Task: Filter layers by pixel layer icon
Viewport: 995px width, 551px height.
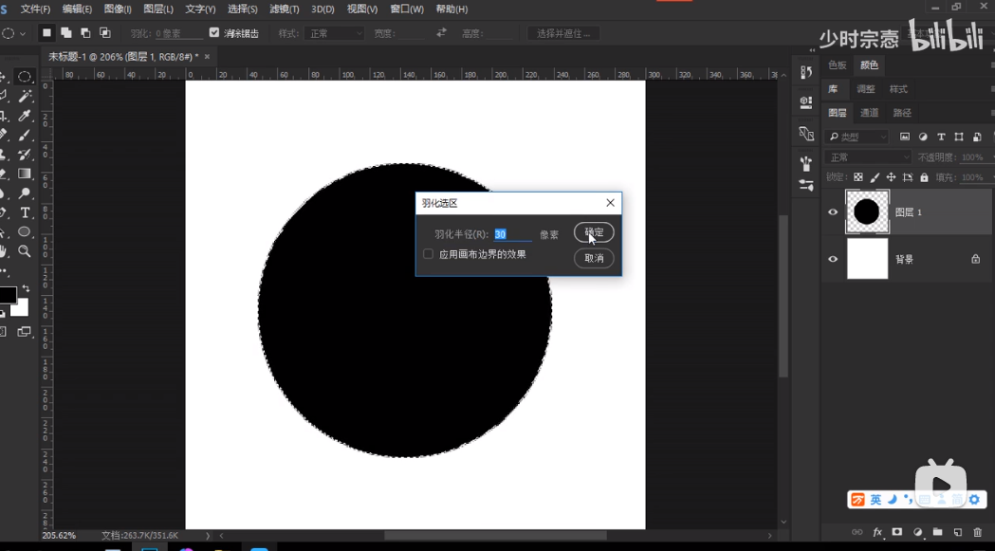Action: pyautogui.click(x=905, y=137)
